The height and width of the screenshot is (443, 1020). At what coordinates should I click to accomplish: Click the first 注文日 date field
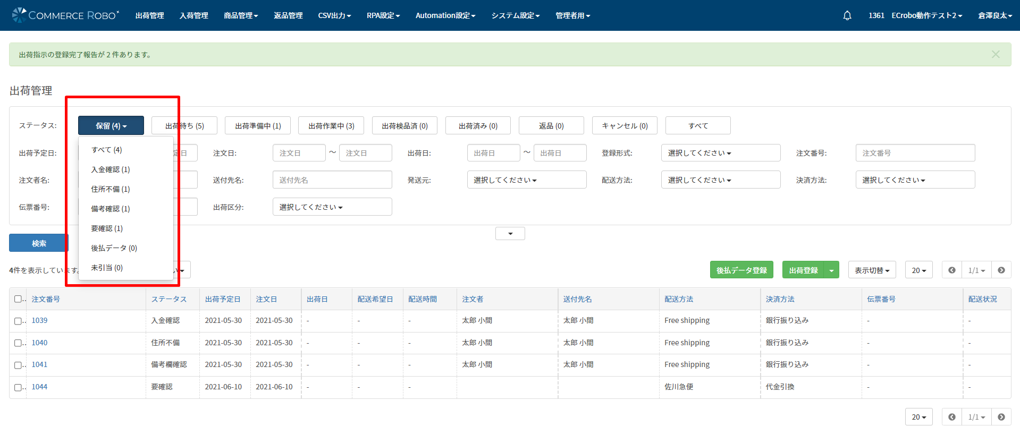[x=299, y=153]
